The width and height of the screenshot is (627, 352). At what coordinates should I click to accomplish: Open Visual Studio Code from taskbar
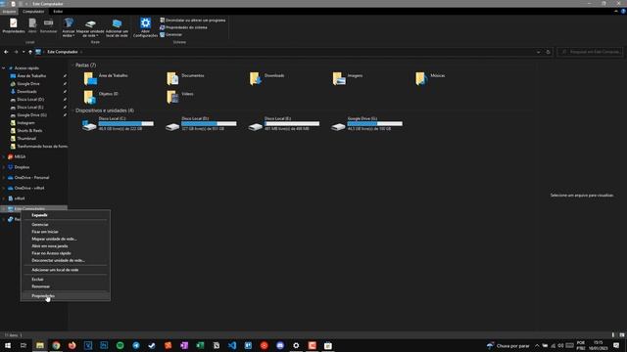click(232, 345)
